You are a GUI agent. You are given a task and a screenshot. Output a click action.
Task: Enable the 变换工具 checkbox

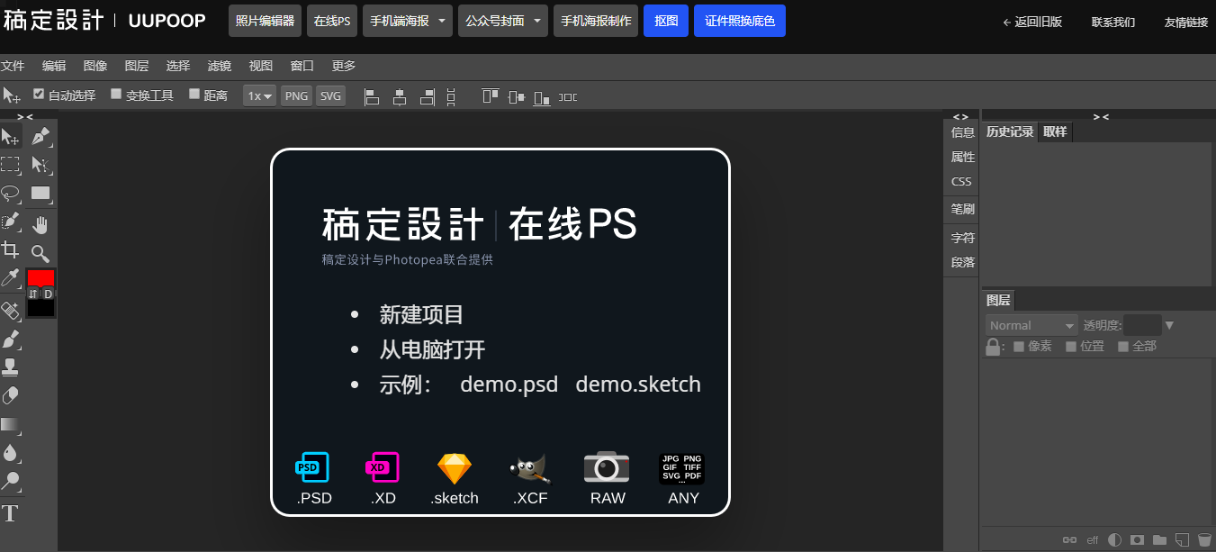pos(116,94)
